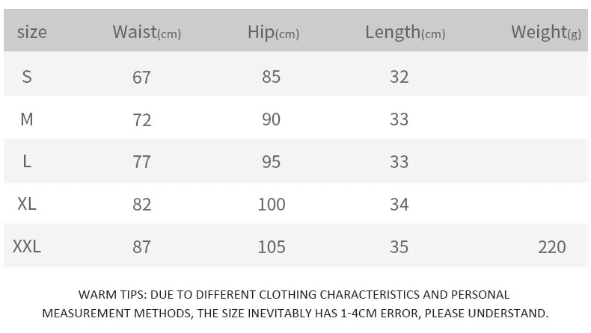Image resolution: width=591 pixels, height=333 pixels.
Task: Click the XXL size row label
Action: pos(27,246)
